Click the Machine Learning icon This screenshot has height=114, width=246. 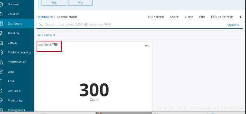point(1,52)
